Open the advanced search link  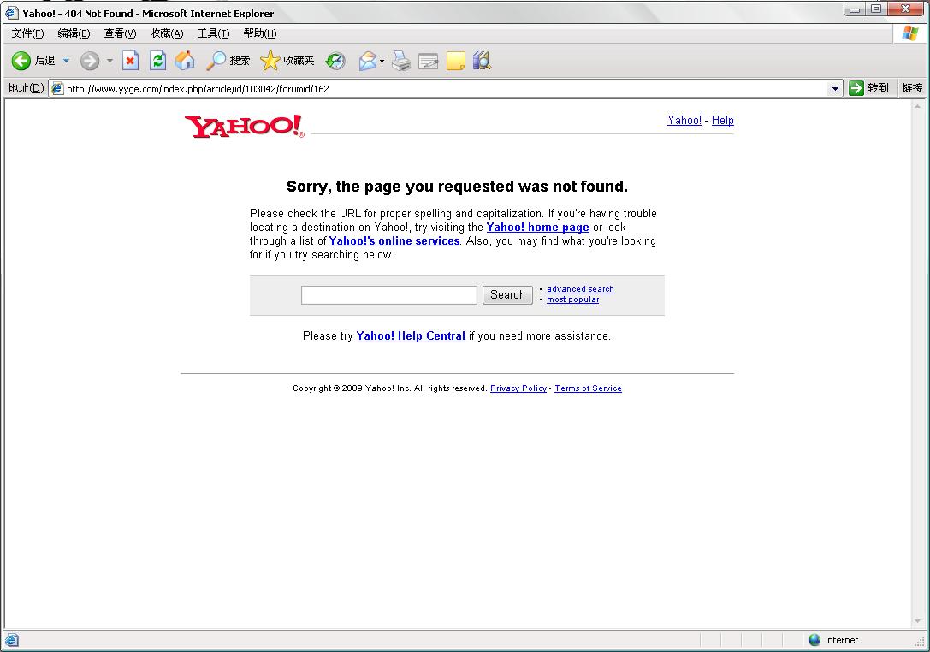(580, 289)
